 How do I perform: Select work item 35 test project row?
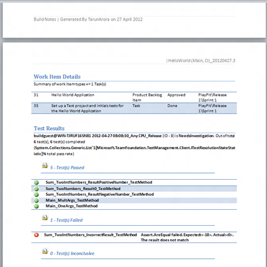tap(134, 108)
